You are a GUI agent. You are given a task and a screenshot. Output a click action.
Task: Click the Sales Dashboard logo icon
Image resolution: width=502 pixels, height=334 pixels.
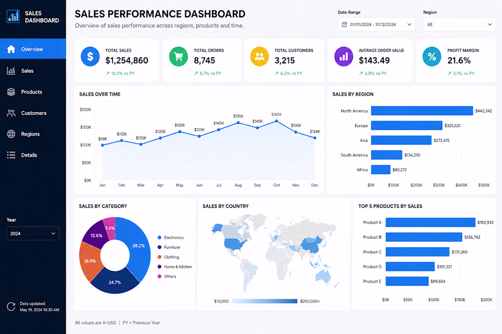tap(13, 16)
